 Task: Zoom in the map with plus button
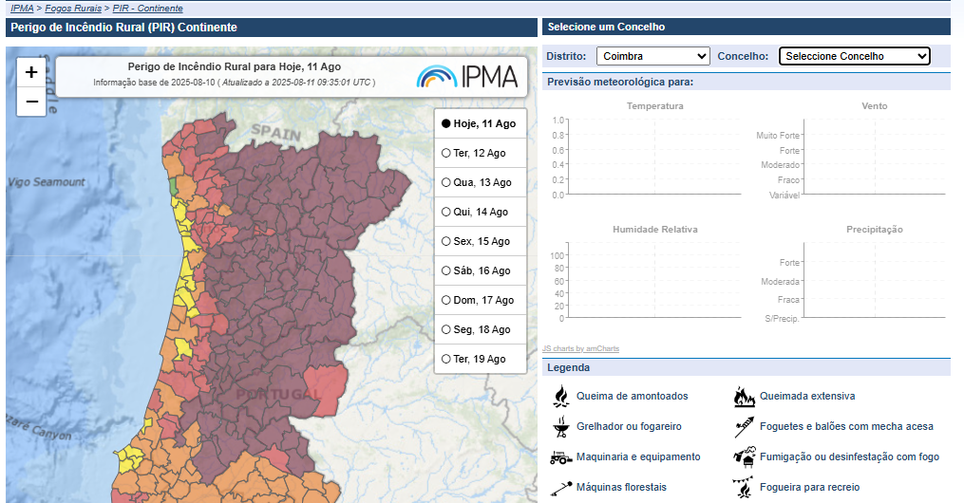[x=31, y=72]
